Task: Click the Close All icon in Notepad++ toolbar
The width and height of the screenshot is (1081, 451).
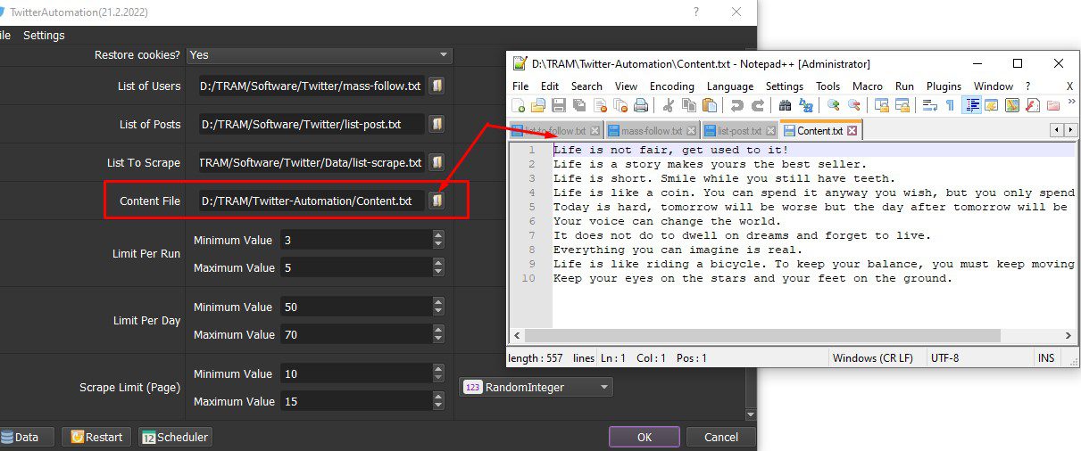Action: [x=620, y=105]
